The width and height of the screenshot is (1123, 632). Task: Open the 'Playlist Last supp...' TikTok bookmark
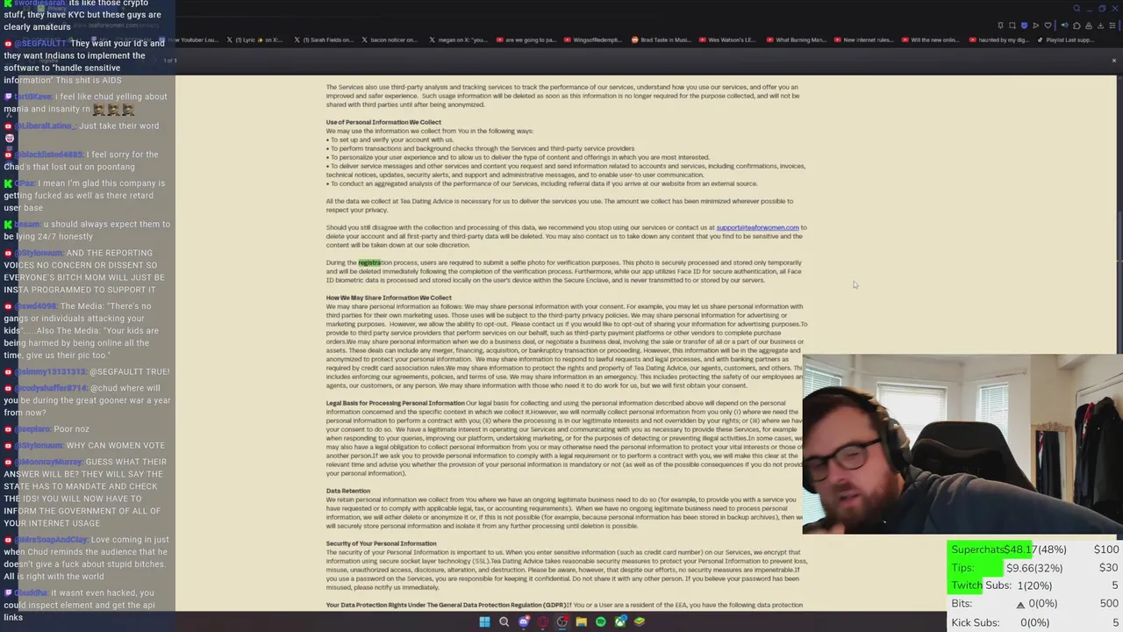pos(1066,39)
